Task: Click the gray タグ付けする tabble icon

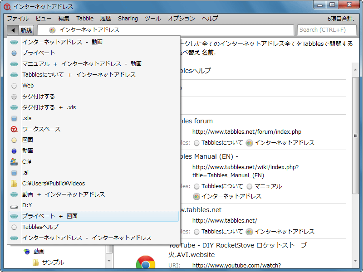Action: [x=14, y=97]
